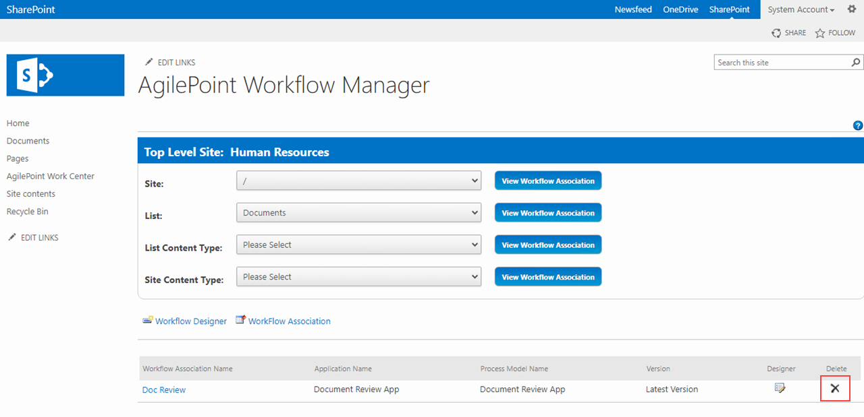
Task: Click the top EDIT LINKS pencil icon
Action: pyautogui.click(x=149, y=62)
